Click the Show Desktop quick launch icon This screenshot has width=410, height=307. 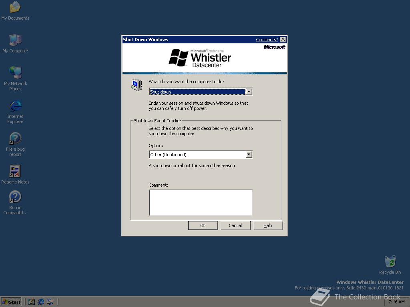[50, 302]
